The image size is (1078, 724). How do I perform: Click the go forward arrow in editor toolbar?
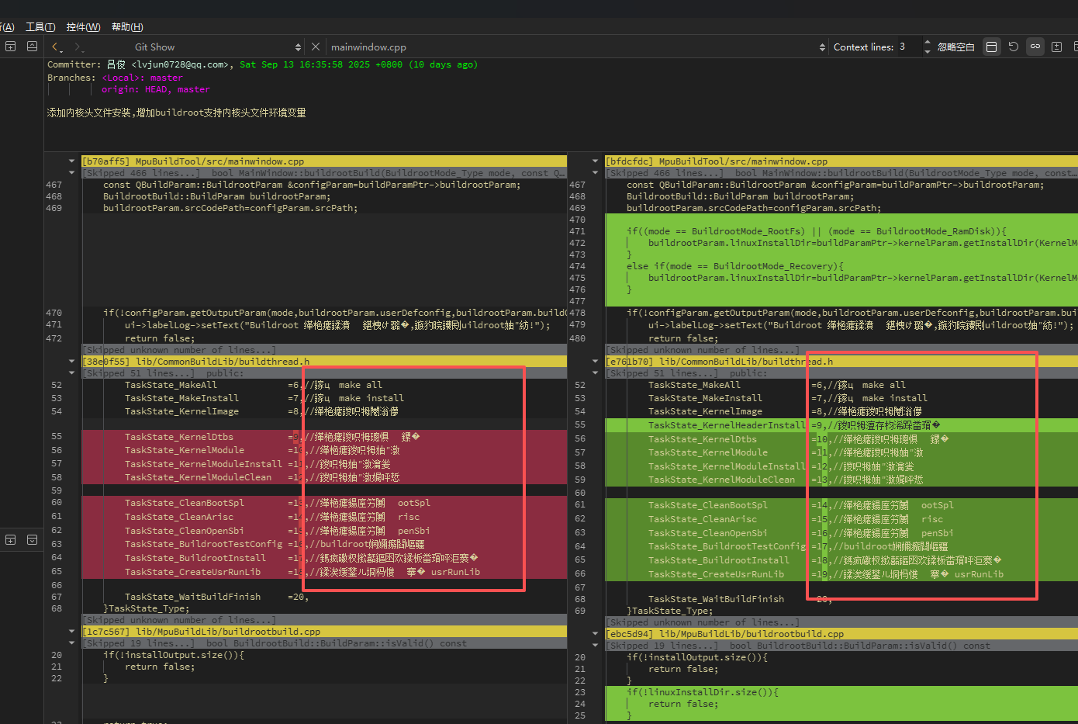point(78,47)
